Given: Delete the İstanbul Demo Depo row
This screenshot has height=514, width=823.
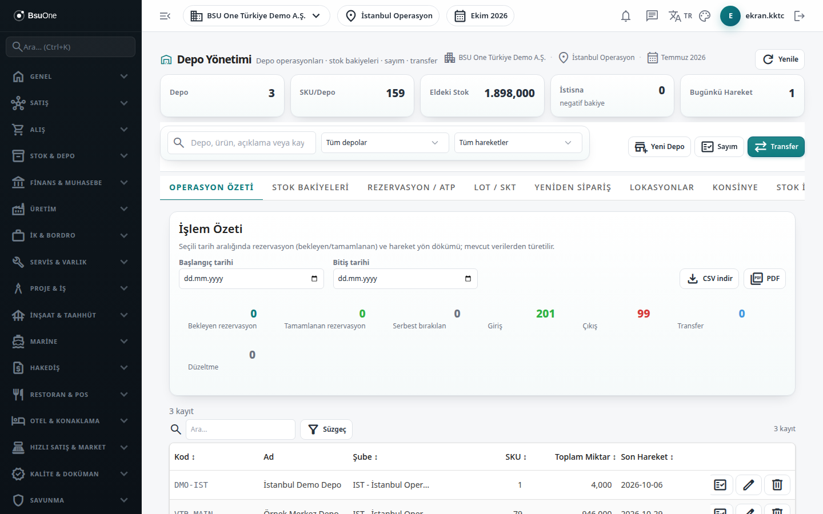Looking at the screenshot, I should point(777,485).
